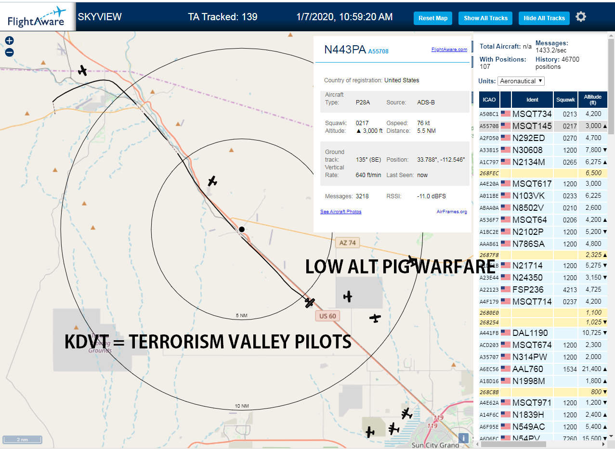Screen dimensions: 615x449
Task: Sort table by ICAO column header
Action: click(x=489, y=100)
